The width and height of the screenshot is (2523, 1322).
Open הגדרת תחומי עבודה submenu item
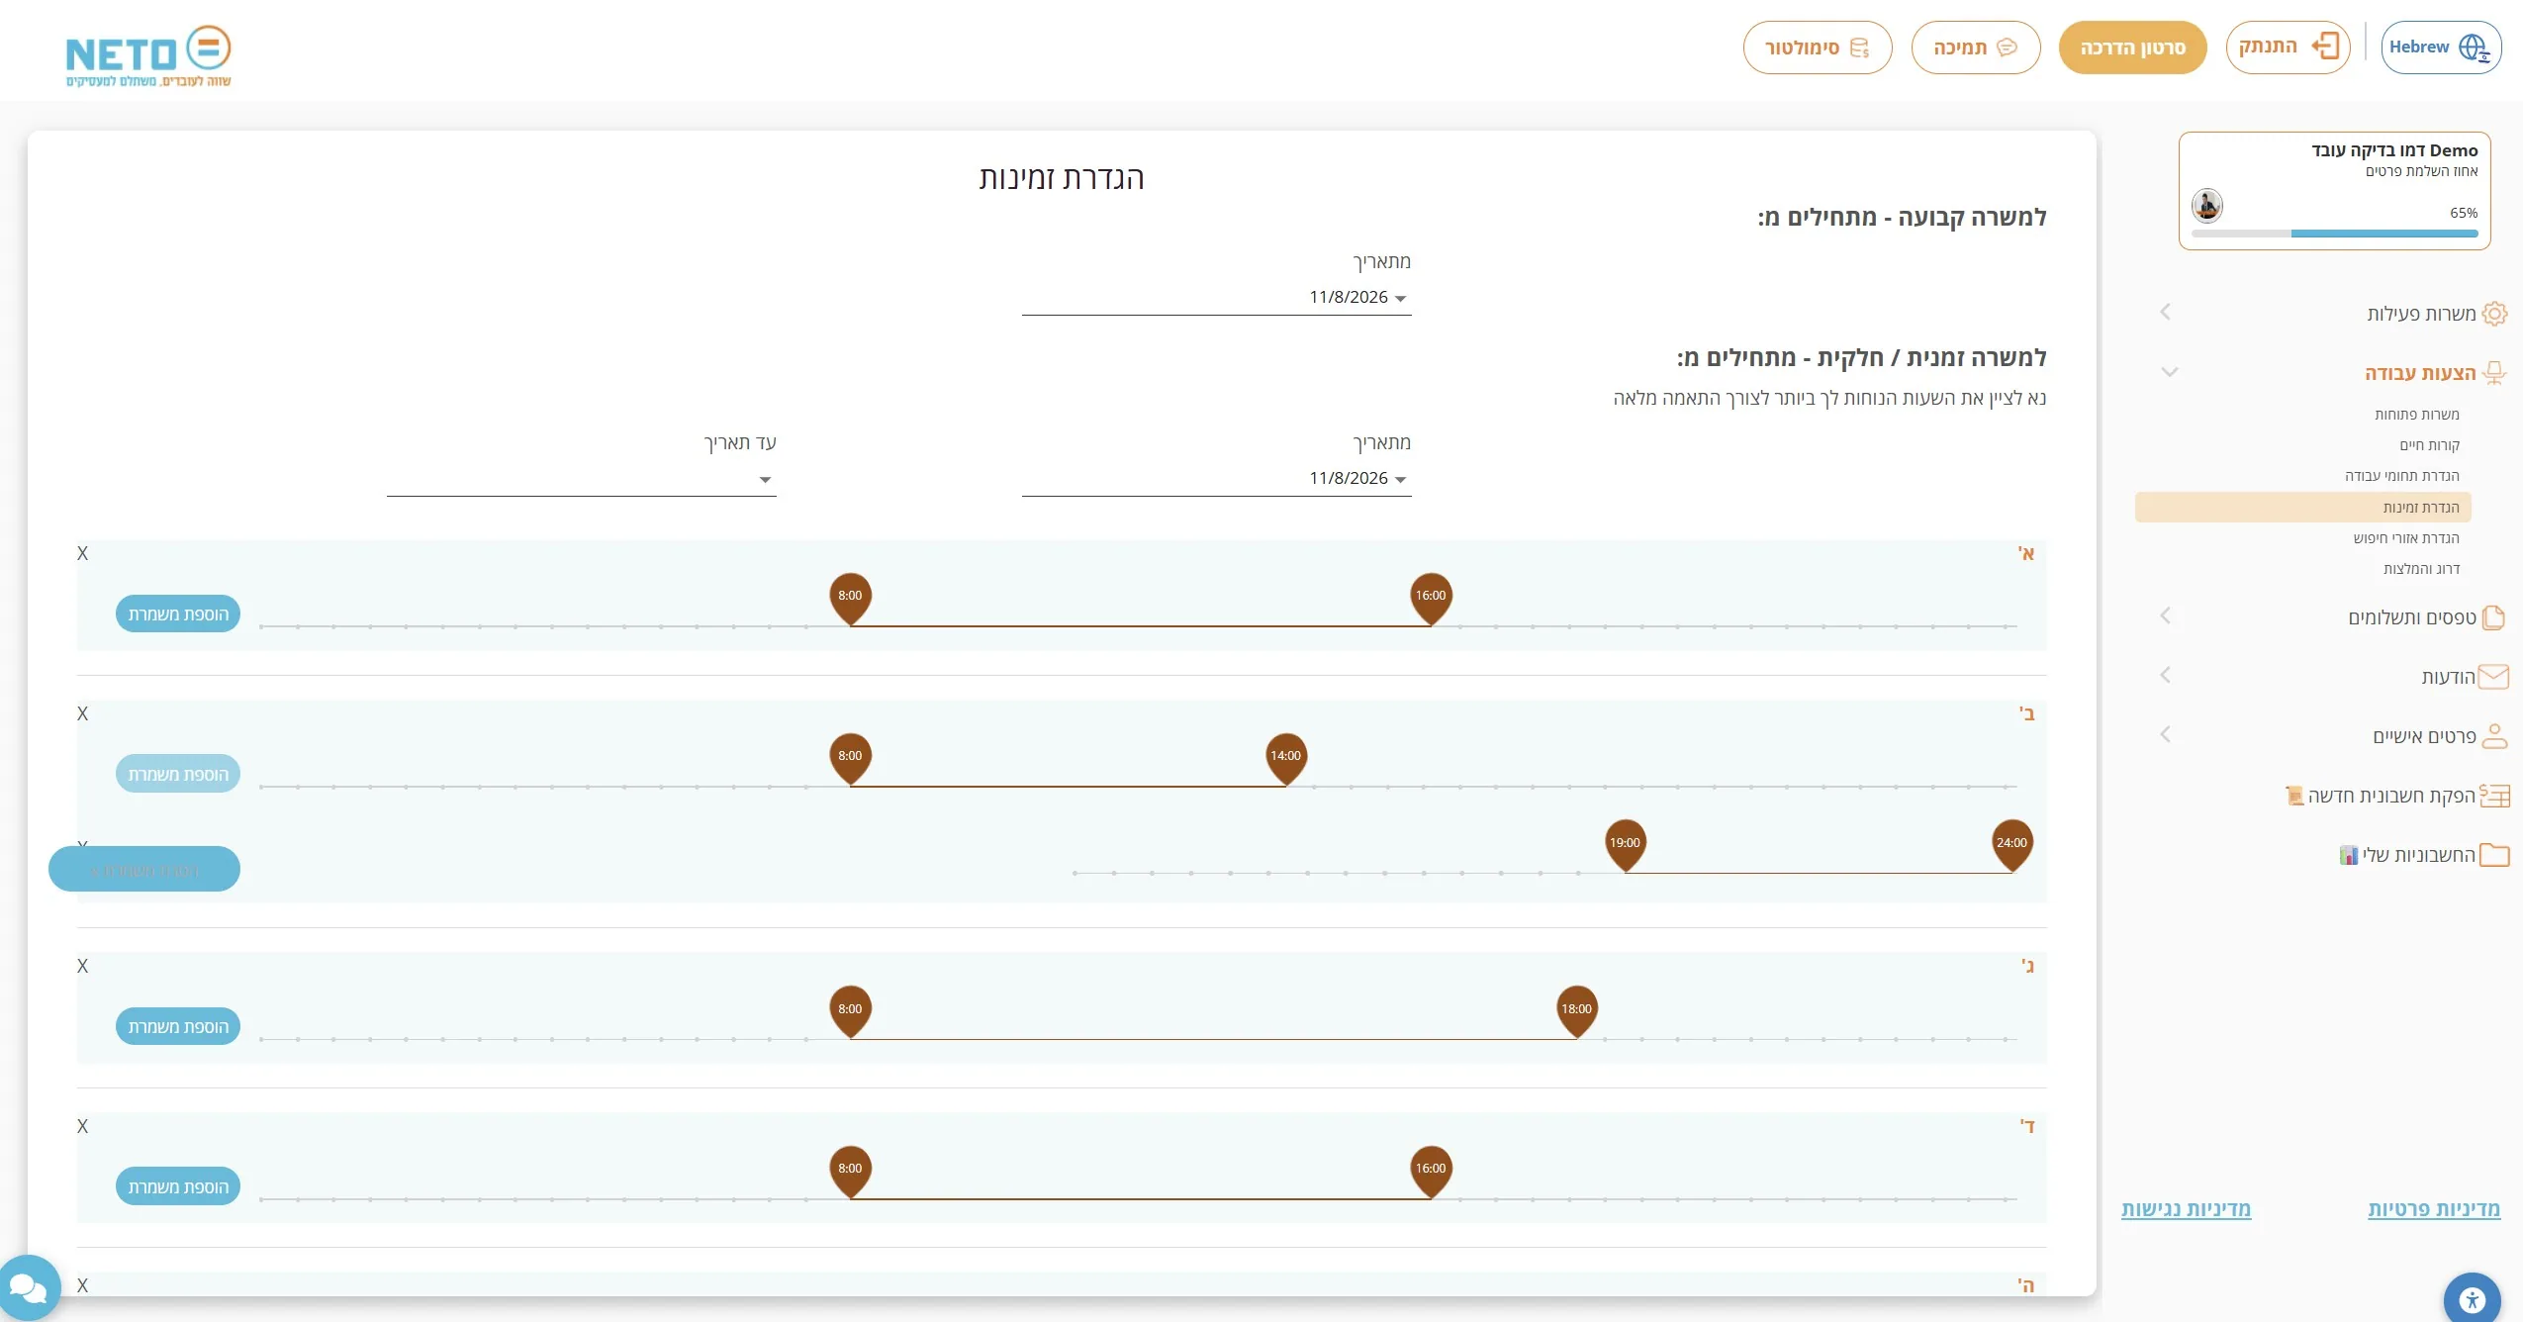(2401, 475)
